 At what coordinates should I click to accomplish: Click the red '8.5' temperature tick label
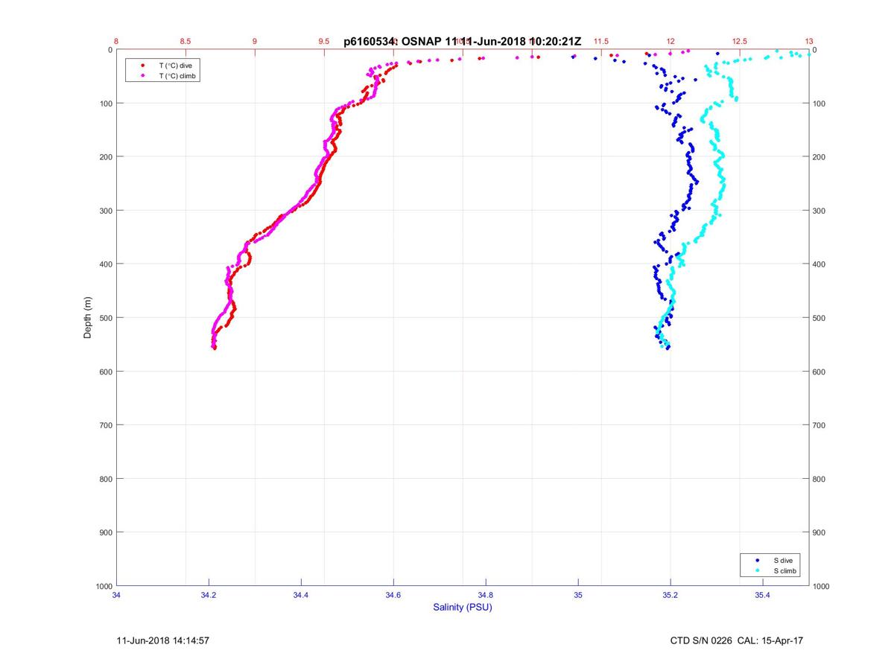point(186,42)
